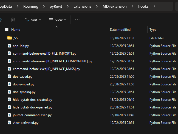Click the hide_pytab_doc-opened.py file icon
Image resolution: width=178 pixels, height=134 pixels.
coord(10,107)
